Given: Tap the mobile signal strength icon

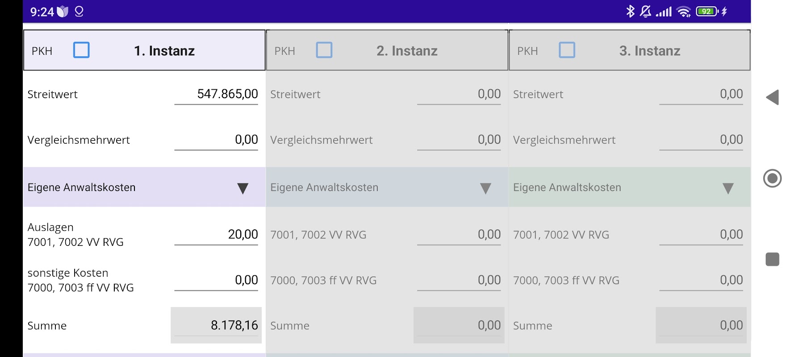Looking at the screenshot, I should coord(664,12).
